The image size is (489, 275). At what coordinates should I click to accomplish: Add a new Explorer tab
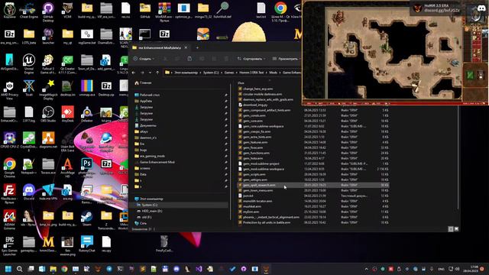pos(197,47)
